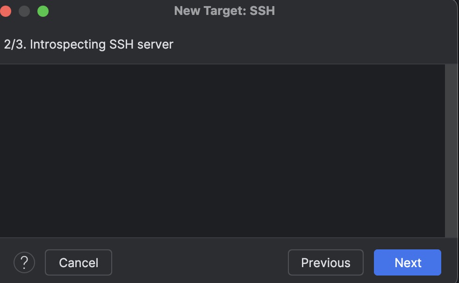This screenshot has width=459, height=283.
Task: Click the gray minimize window button
Action: click(x=24, y=11)
